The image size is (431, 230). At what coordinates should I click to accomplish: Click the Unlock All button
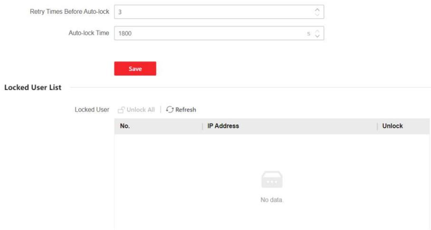pos(136,110)
